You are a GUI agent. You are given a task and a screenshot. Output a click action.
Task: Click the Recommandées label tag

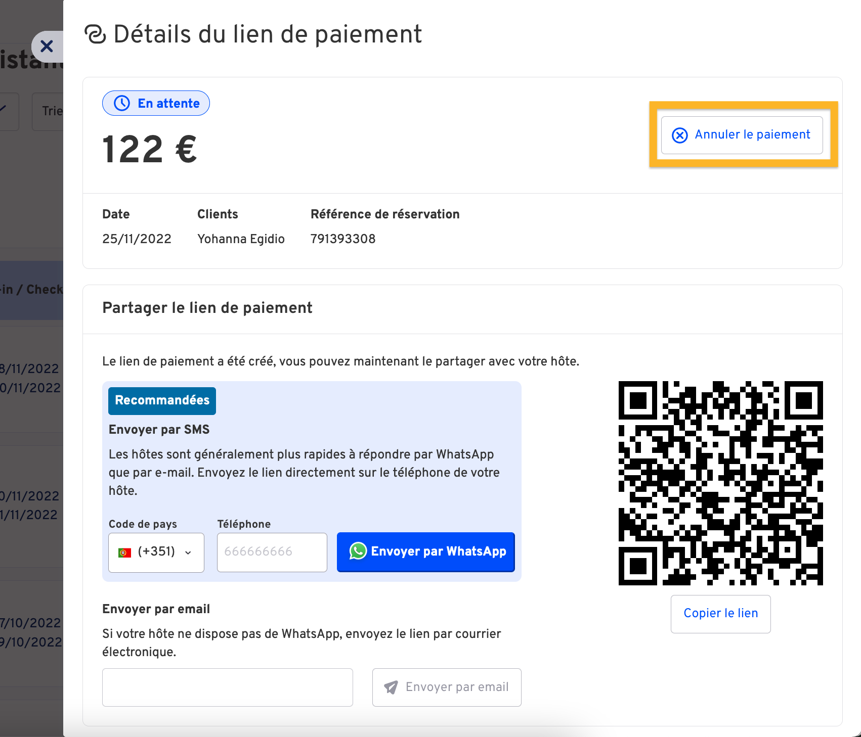162,401
